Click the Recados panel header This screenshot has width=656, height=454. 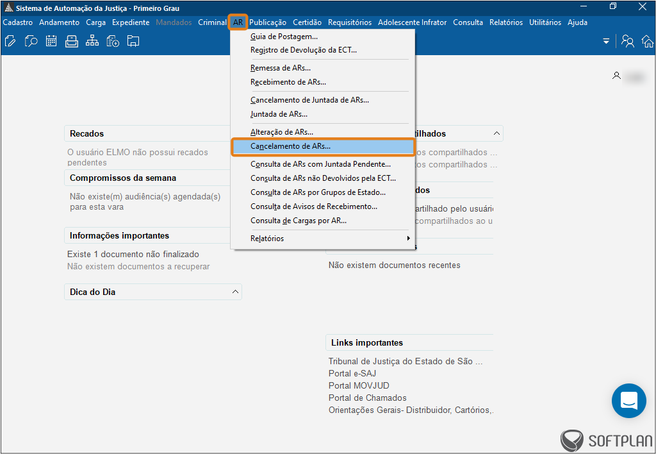click(147, 133)
